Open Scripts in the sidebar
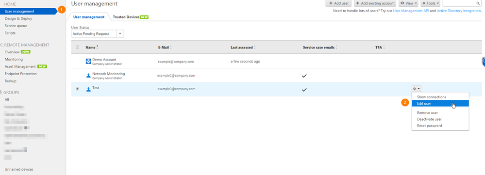The width and height of the screenshot is (485, 175). click(10, 33)
